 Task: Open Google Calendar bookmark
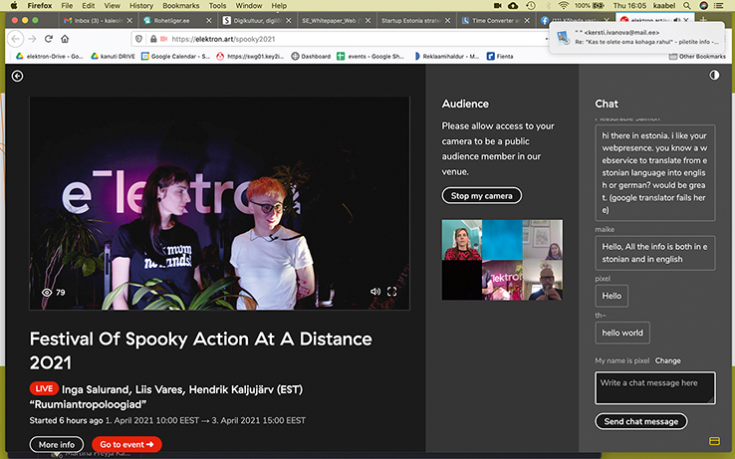click(x=175, y=57)
